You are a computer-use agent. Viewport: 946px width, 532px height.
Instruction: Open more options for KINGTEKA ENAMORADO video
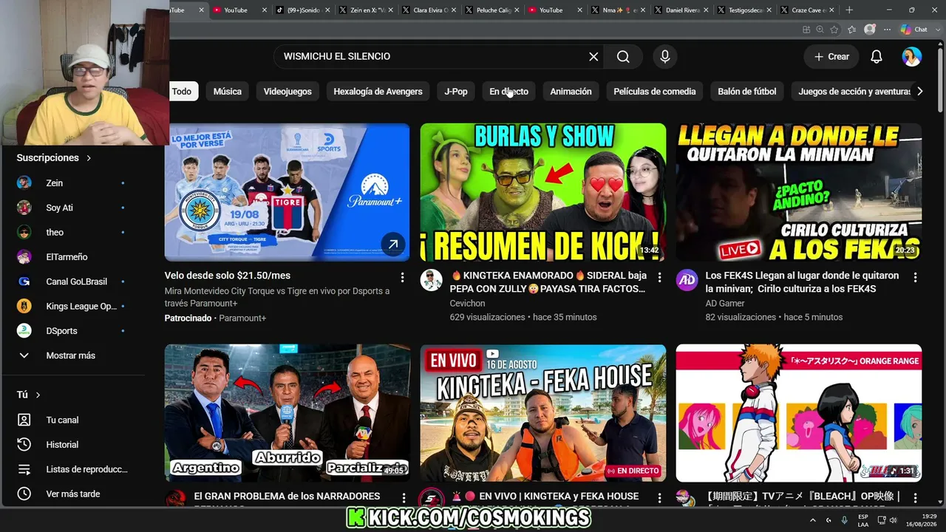point(659,277)
